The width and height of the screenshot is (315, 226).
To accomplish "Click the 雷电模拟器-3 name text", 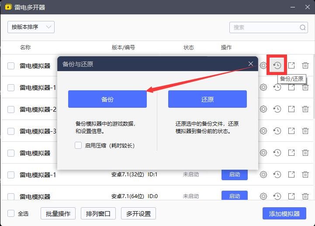I will click(x=38, y=131).
